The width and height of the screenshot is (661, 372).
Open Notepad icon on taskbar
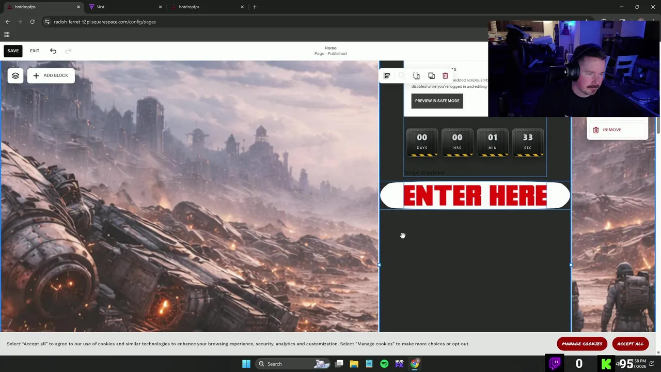(369, 364)
